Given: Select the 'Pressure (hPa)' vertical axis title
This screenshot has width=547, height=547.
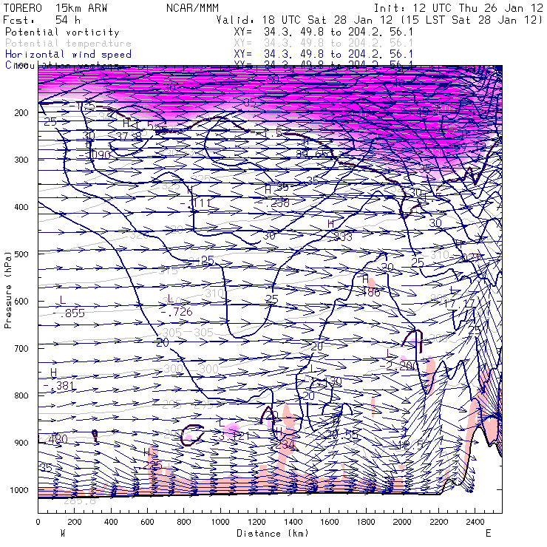Looking at the screenshot, I should click(x=8, y=290).
